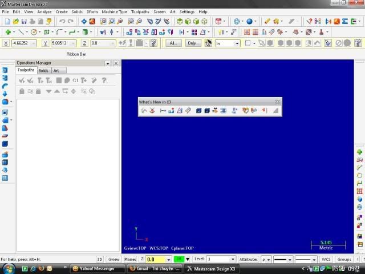This screenshot has width=365, height=274.
Task: Switch to the Solids tab in Operations Manager
Action: [43, 70]
